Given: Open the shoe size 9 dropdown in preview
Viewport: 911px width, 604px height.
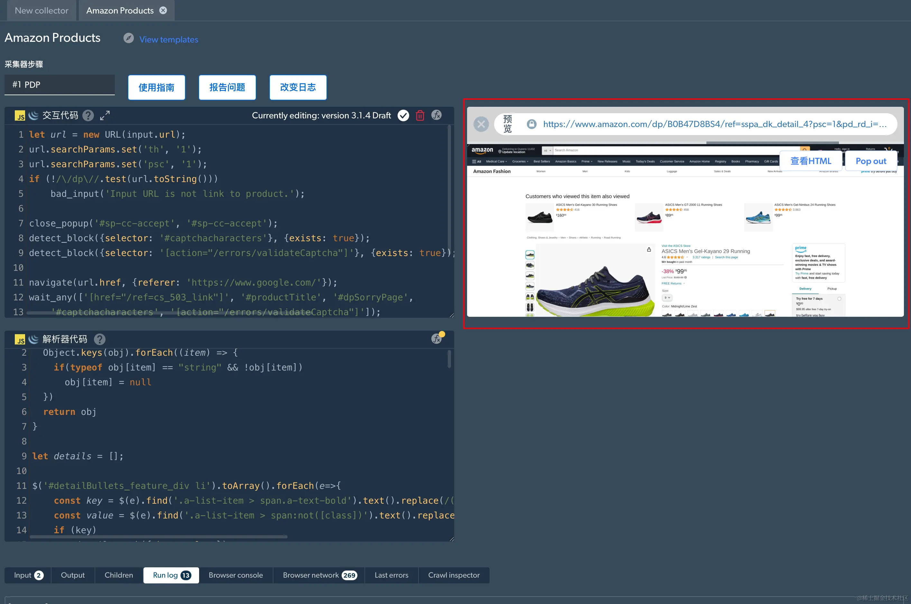Looking at the screenshot, I should tap(667, 297).
